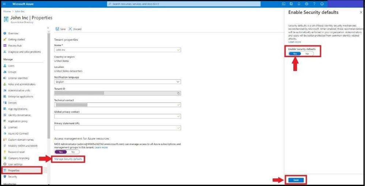
Task: Open the Notification language dropdown
Action: 117,82
